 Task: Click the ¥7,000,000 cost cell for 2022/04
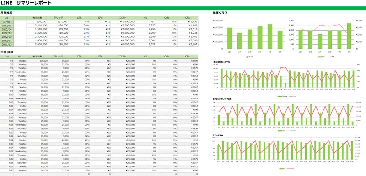point(123,29)
